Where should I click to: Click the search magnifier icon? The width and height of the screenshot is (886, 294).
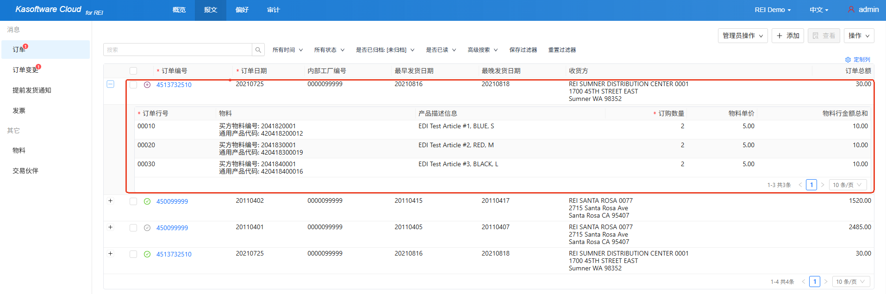click(258, 50)
